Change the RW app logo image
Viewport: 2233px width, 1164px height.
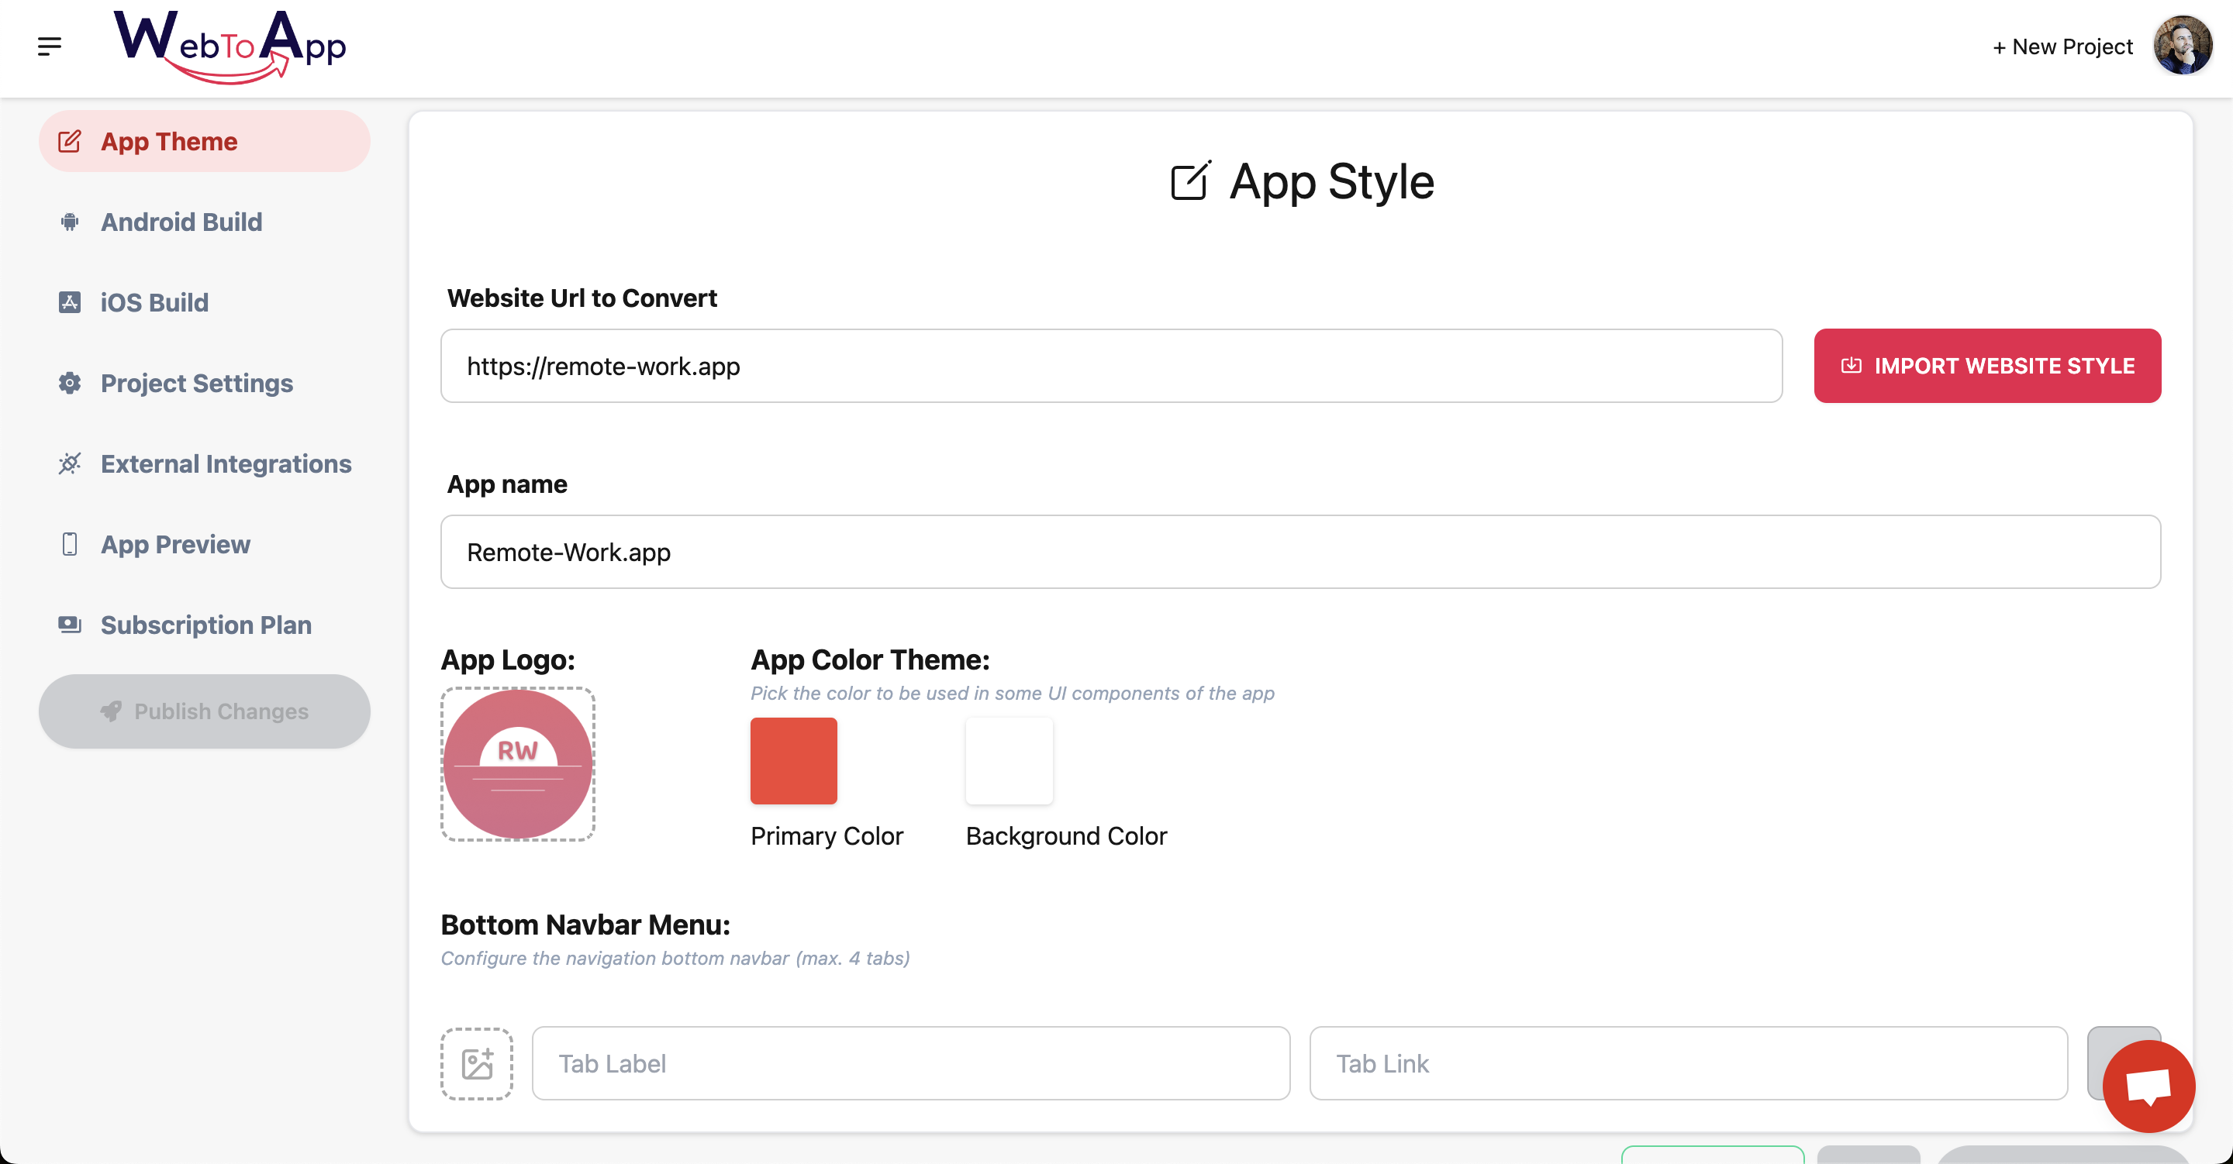[517, 763]
